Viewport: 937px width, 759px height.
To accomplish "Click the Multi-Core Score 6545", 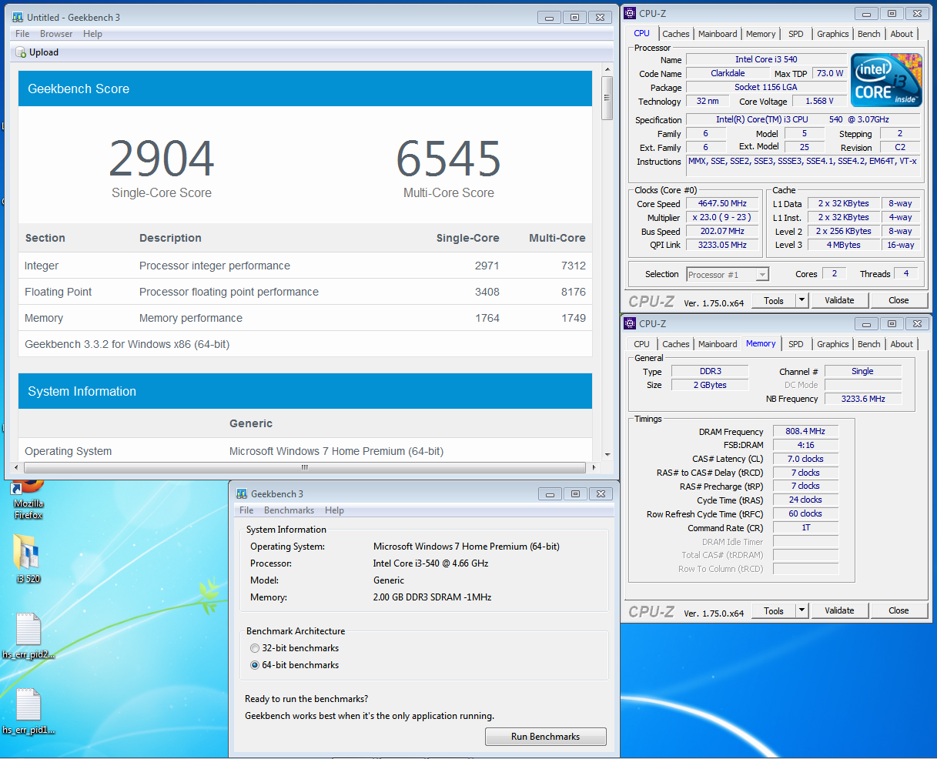I will click(449, 159).
